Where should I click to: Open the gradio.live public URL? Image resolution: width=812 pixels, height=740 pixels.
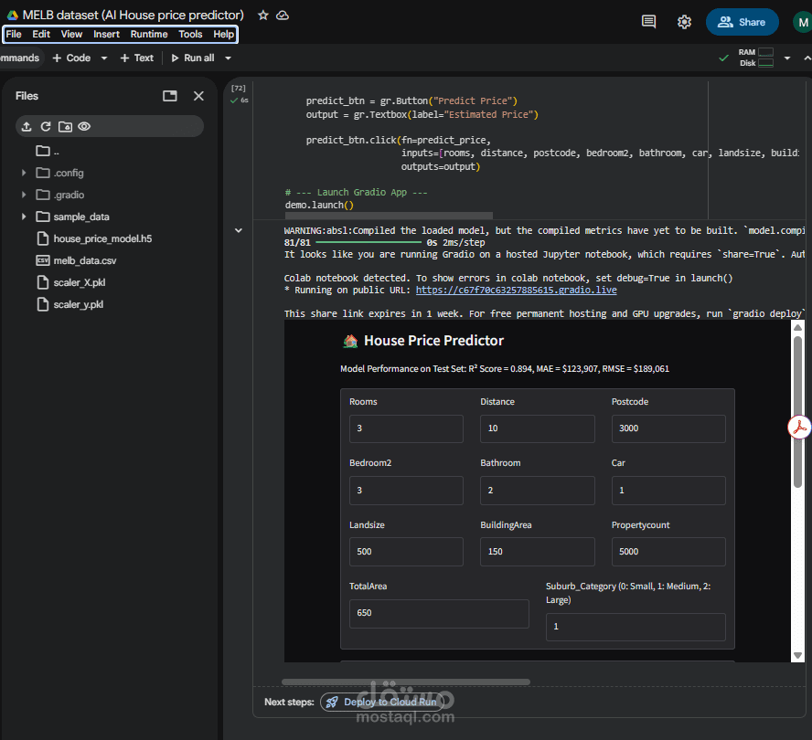tap(516, 290)
